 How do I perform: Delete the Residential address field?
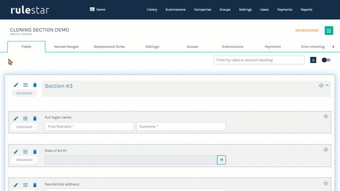(x=35, y=185)
